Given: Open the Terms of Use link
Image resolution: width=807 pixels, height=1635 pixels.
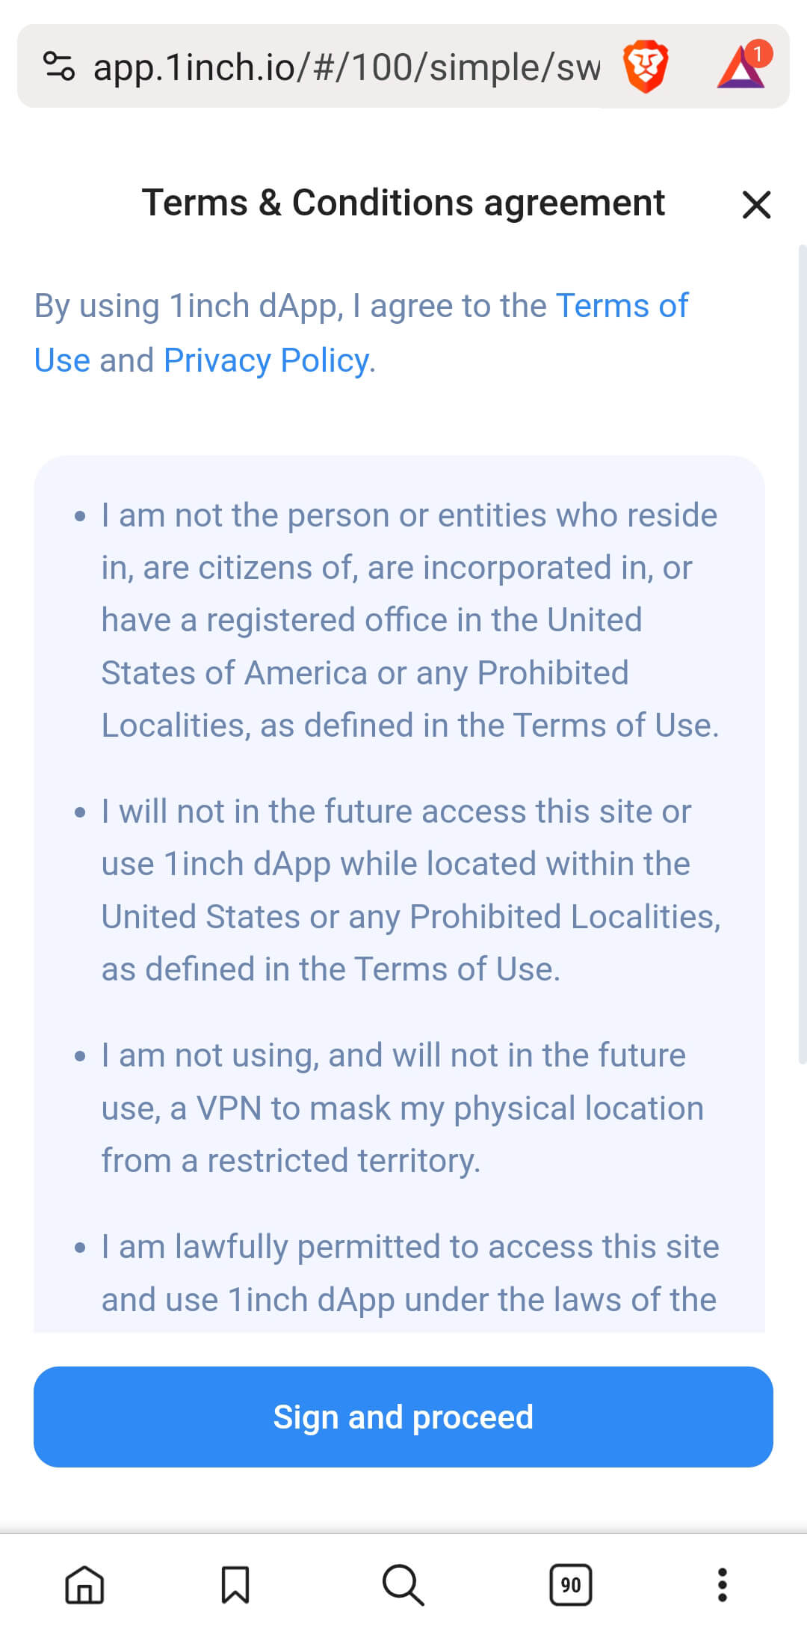Looking at the screenshot, I should (x=622, y=306).
